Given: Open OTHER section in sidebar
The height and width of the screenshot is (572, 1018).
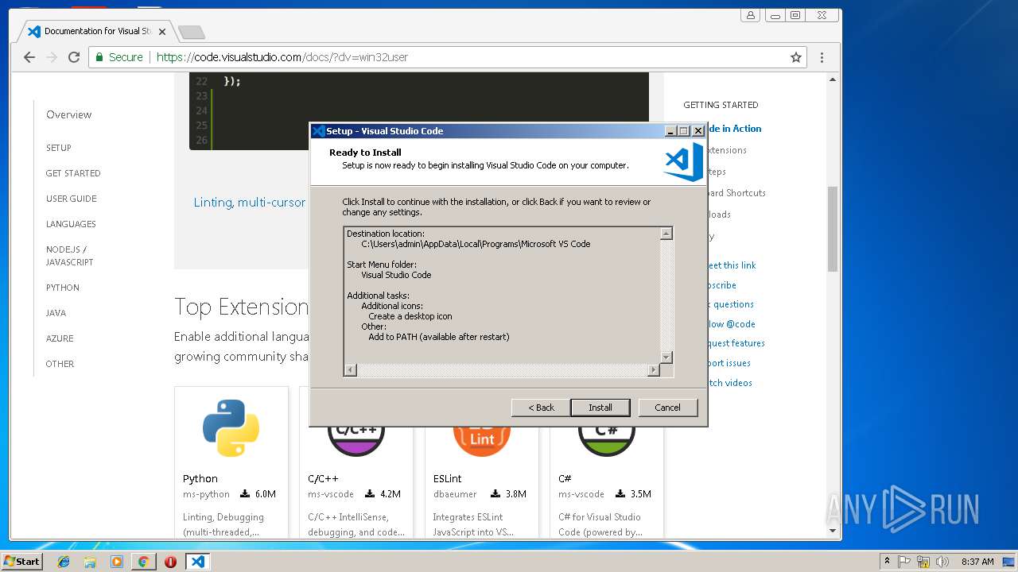Looking at the screenshot, I should (x=60, y=364).
